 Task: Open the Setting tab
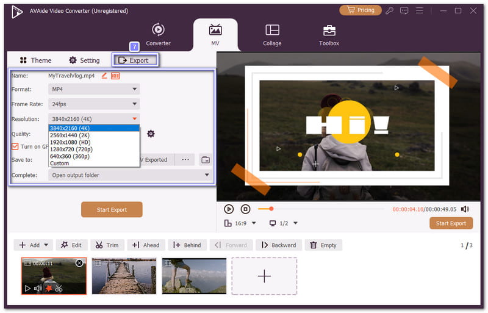pos(84,60)
